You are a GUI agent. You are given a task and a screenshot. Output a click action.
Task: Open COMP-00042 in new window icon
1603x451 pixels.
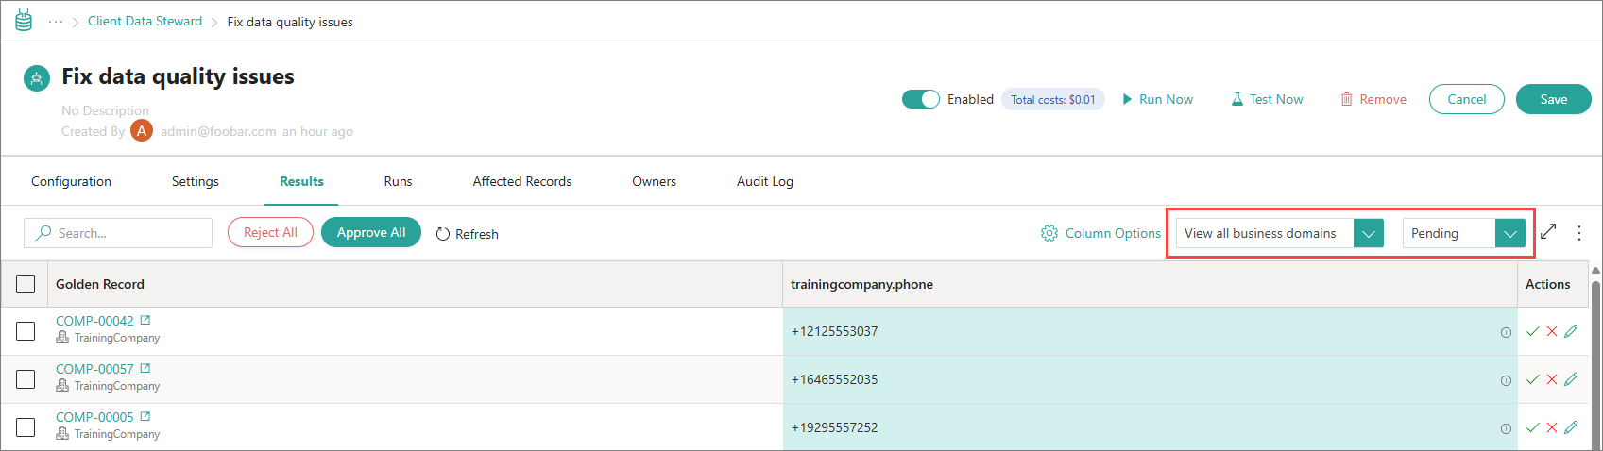145,321
